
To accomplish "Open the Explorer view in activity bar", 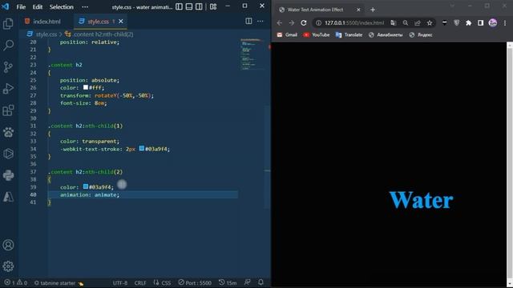I will point(8,23).
